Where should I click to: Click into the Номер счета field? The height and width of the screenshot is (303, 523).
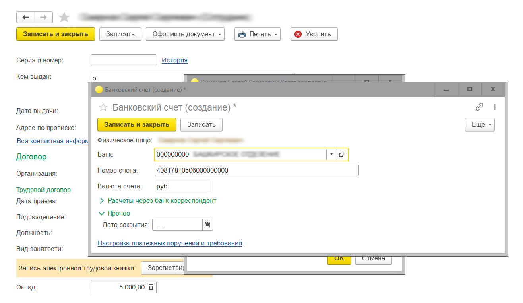click(x=257, y=171)
